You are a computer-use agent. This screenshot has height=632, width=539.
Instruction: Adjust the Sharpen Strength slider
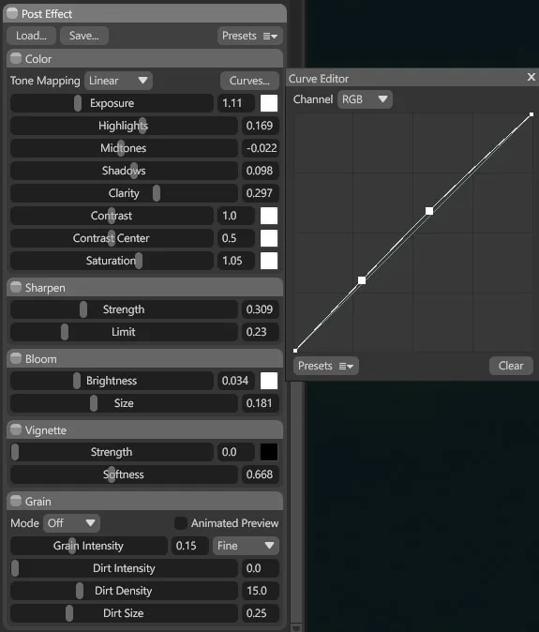(124, 309)
